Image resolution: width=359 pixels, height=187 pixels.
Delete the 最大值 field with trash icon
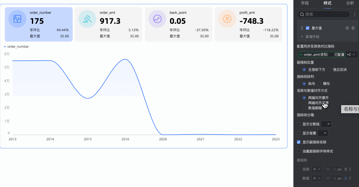353,28
